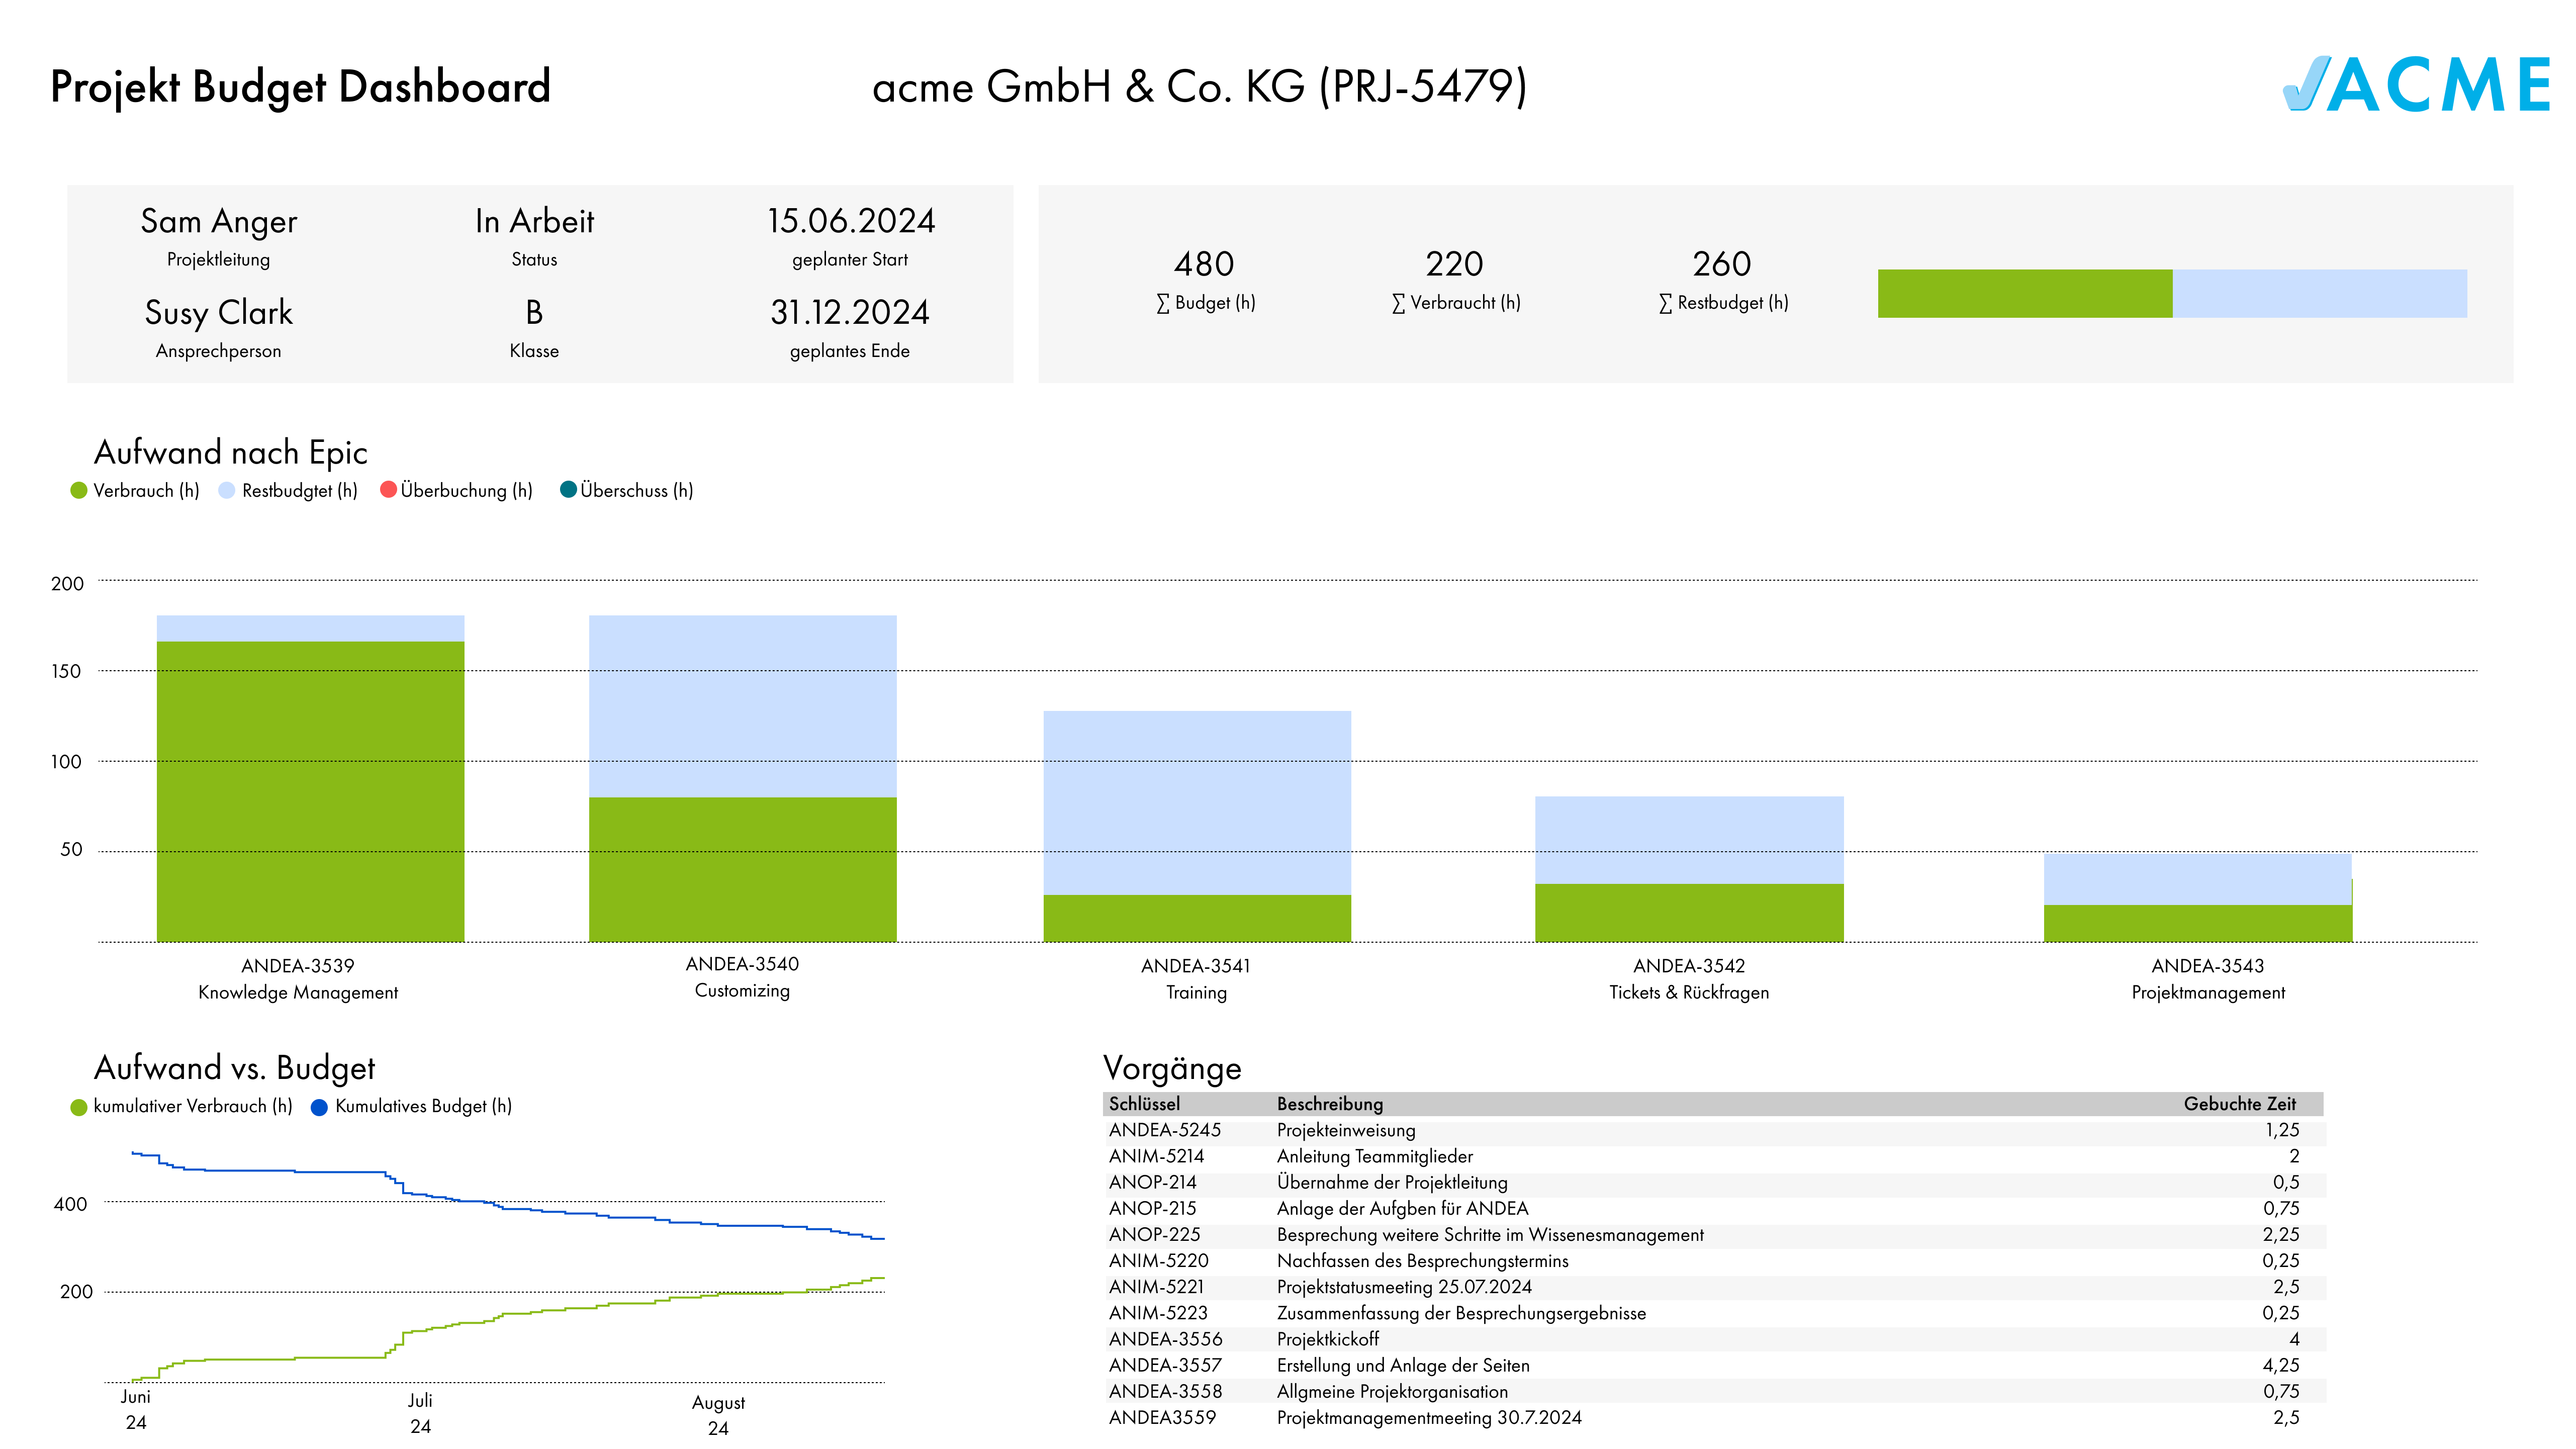
Task: Toggle the teal Überschuss (h) legend marker
Action: tap(568, 489)
